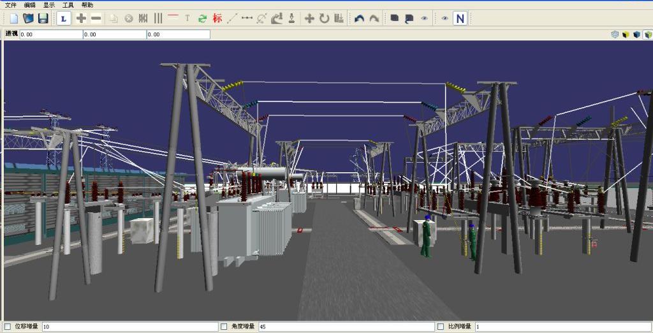Enable the 角度增量 checkbox
The width and height of the screenshot is (653, 333).
pyautogui.click(x=224, y=327)
